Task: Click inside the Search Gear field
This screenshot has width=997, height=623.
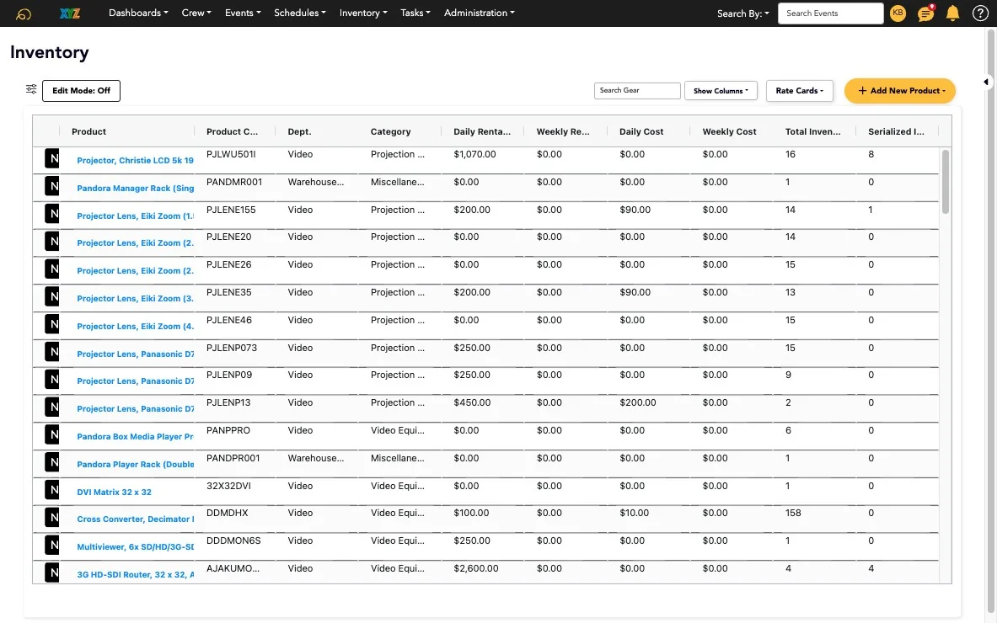Action: pyautogui.click(x=637, y=90)
